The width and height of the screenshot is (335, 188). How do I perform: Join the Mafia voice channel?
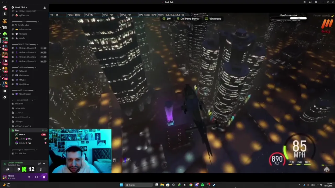point(29,38)
